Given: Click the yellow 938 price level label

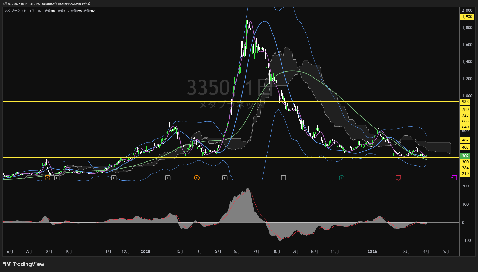Looking at the screenshot, I should coord(465,102).
